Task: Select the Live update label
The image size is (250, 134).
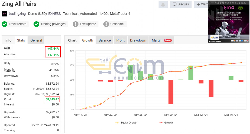Action: pos(88,24)
